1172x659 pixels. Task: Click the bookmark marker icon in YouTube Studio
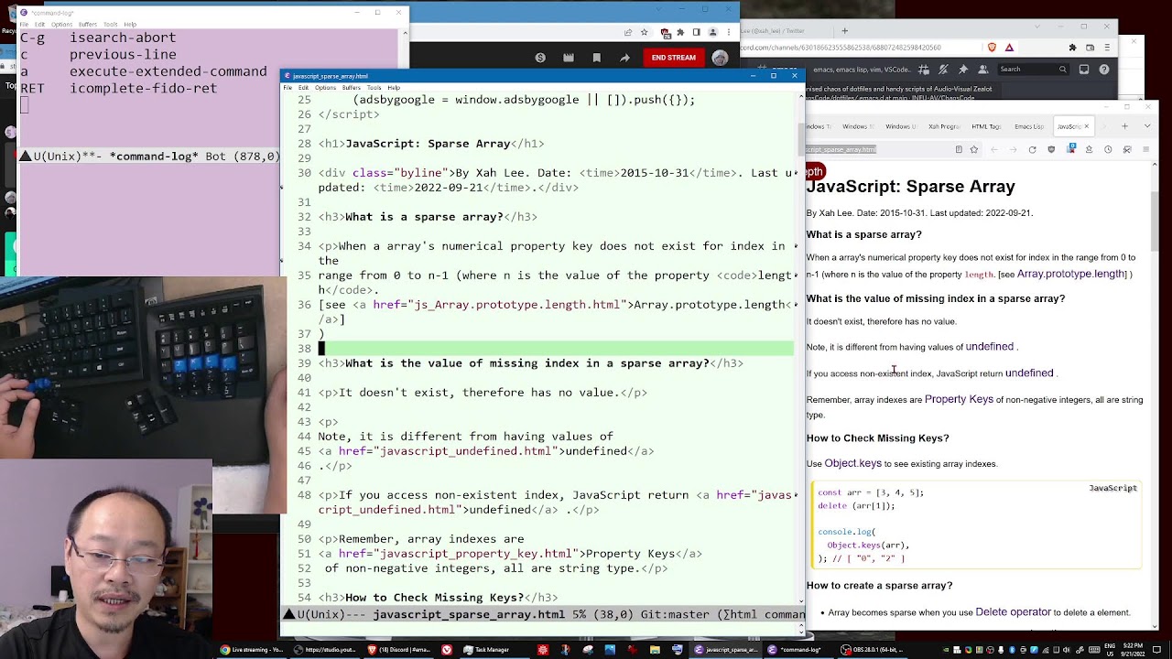tap(597, 58)
